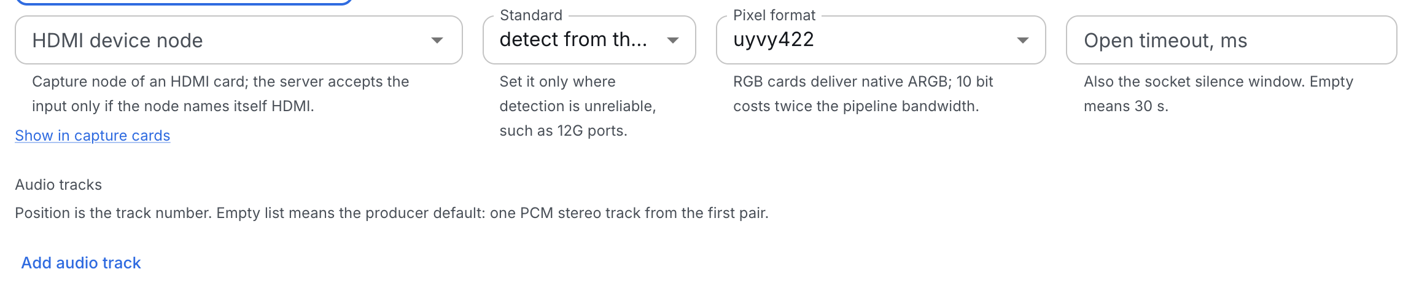Viewport: 1411px width, 296px height.
Task: Click the RGB cards ARGB hint text
Action: pyautogui.click(x=863, y=94)
